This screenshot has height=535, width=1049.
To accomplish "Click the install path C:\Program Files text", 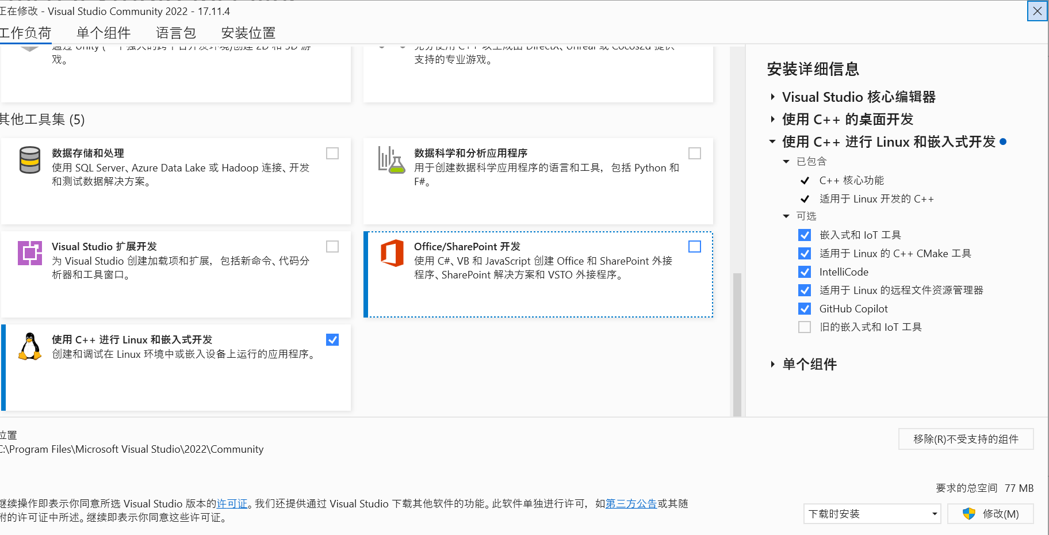I will [132, 449].
